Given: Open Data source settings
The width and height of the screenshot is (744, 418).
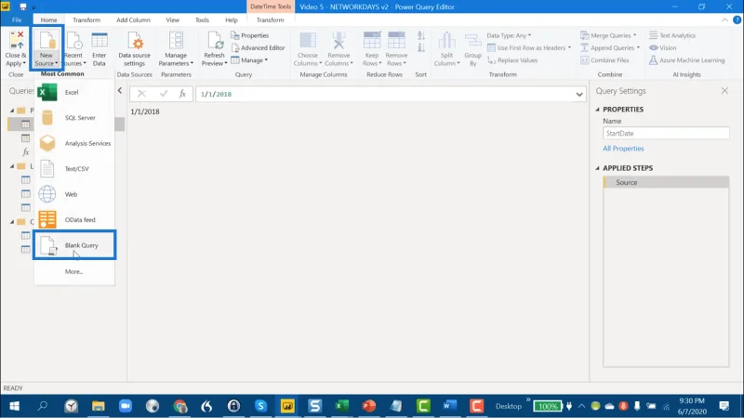Looking at the screenshot, I should (134, 49).
